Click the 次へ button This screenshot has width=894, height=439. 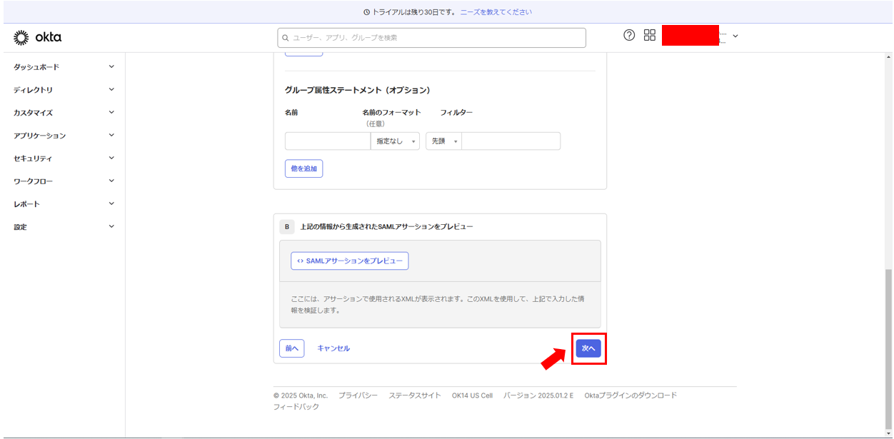(588, 348)
